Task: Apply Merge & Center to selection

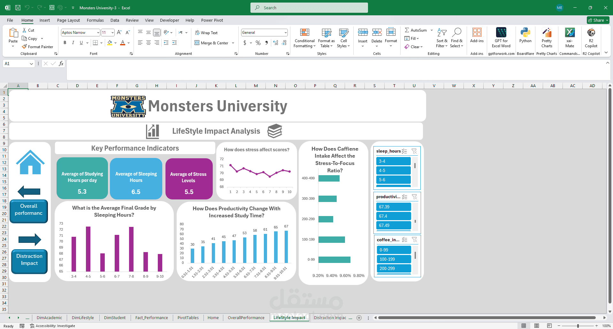Action: point(212,43)
